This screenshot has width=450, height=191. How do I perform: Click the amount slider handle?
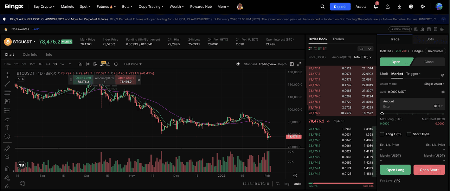point(382,114)
